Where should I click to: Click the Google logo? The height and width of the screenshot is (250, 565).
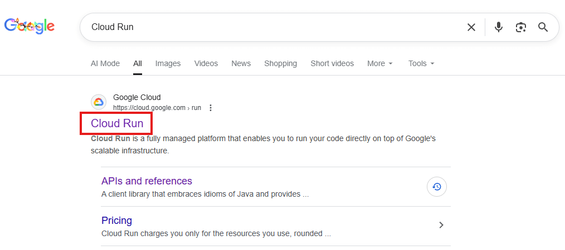point(29,26)
